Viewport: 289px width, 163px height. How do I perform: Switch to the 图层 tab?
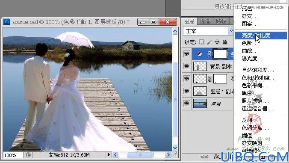[x=189, y=21]
